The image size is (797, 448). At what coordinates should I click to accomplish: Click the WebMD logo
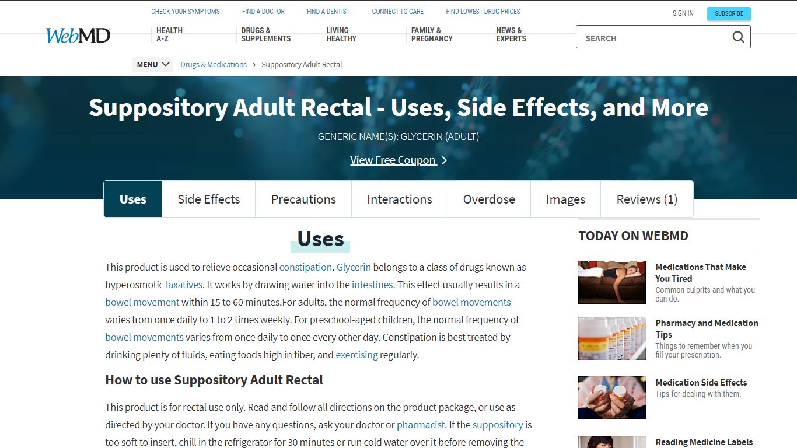click(78, 36)
